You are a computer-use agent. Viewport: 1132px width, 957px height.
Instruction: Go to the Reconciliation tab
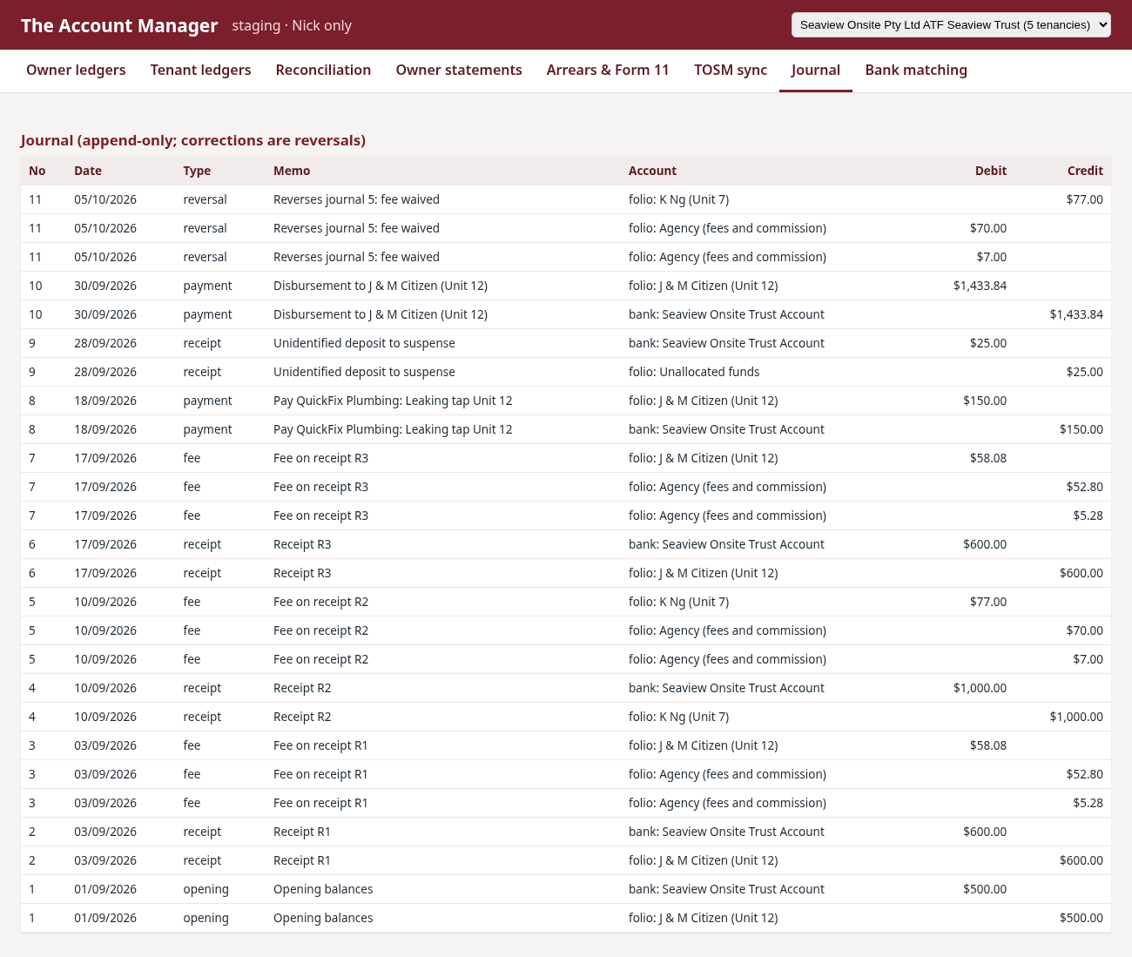(x=323, y=70)
